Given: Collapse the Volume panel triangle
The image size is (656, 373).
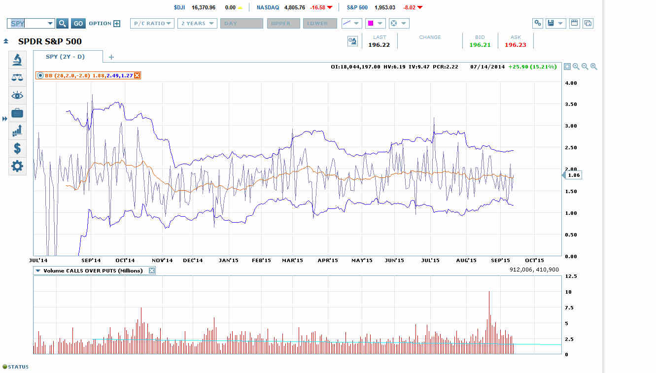Looking at the screenshot, I should pos(37,271).
